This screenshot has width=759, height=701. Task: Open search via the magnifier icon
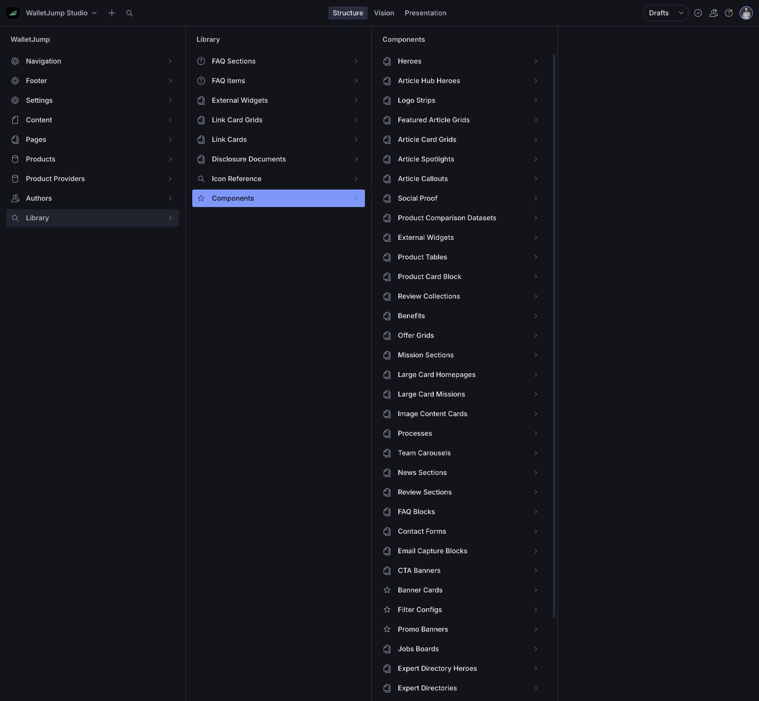click(x=129, y=13)
